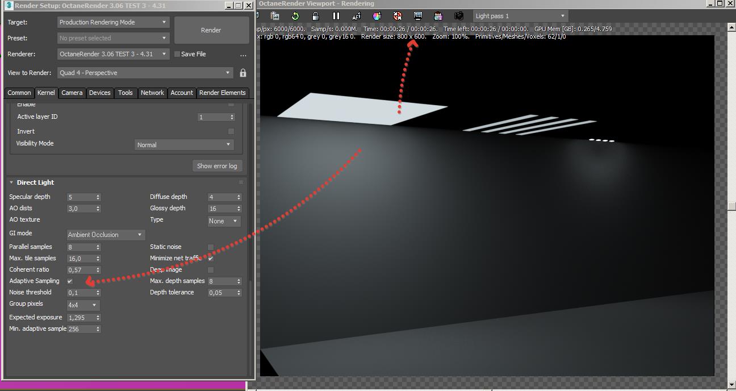Switch to the Tools tab
The image size is (736, 391).
tap(126, 93)
